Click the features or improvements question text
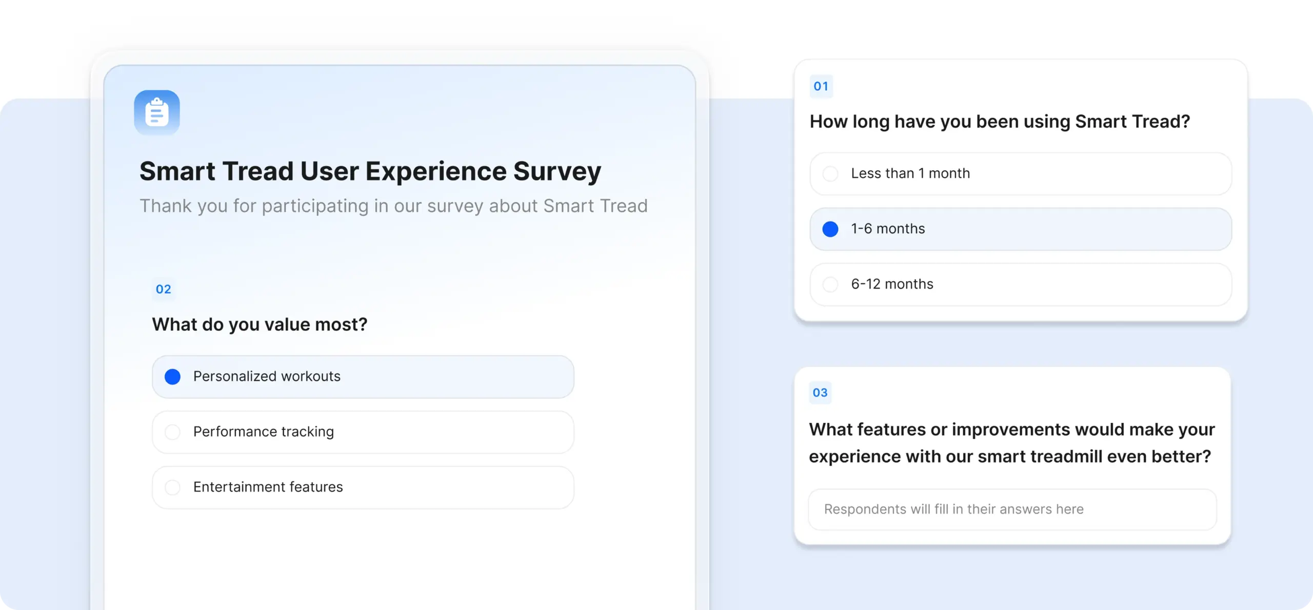 pyautogui.click(x=1011, y=442)
